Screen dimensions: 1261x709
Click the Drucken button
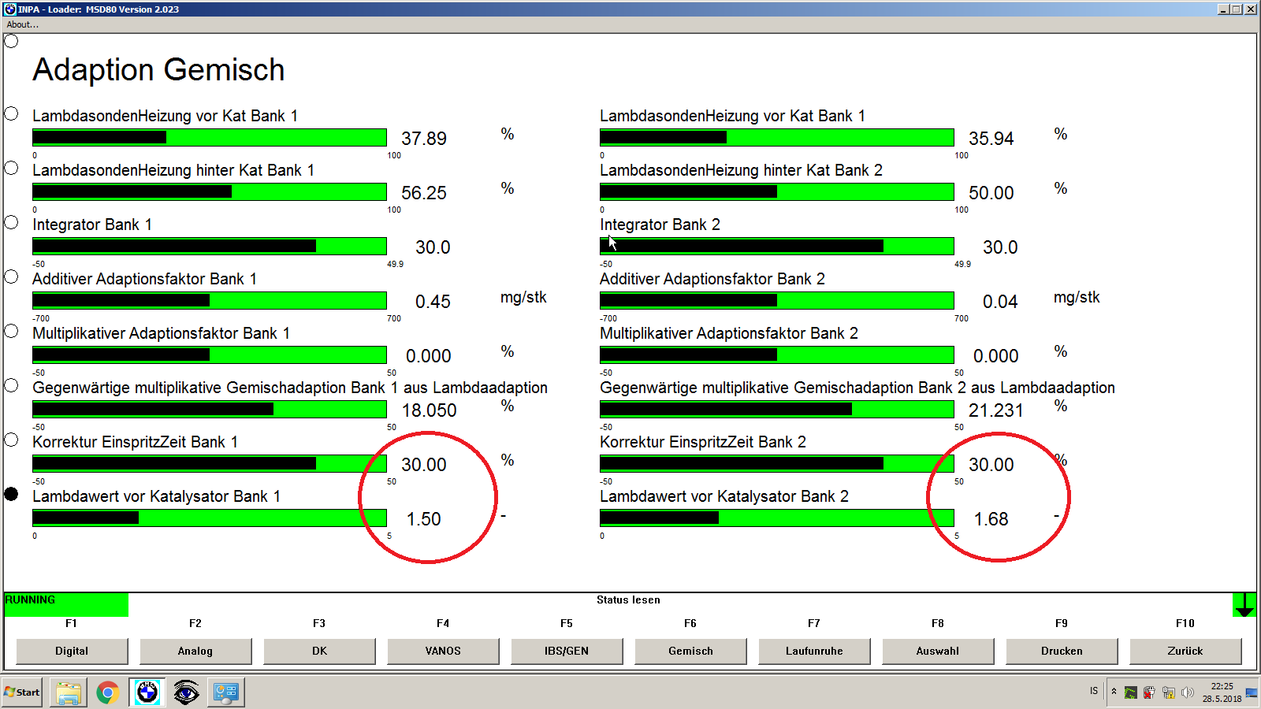(x=1061, y=651)
